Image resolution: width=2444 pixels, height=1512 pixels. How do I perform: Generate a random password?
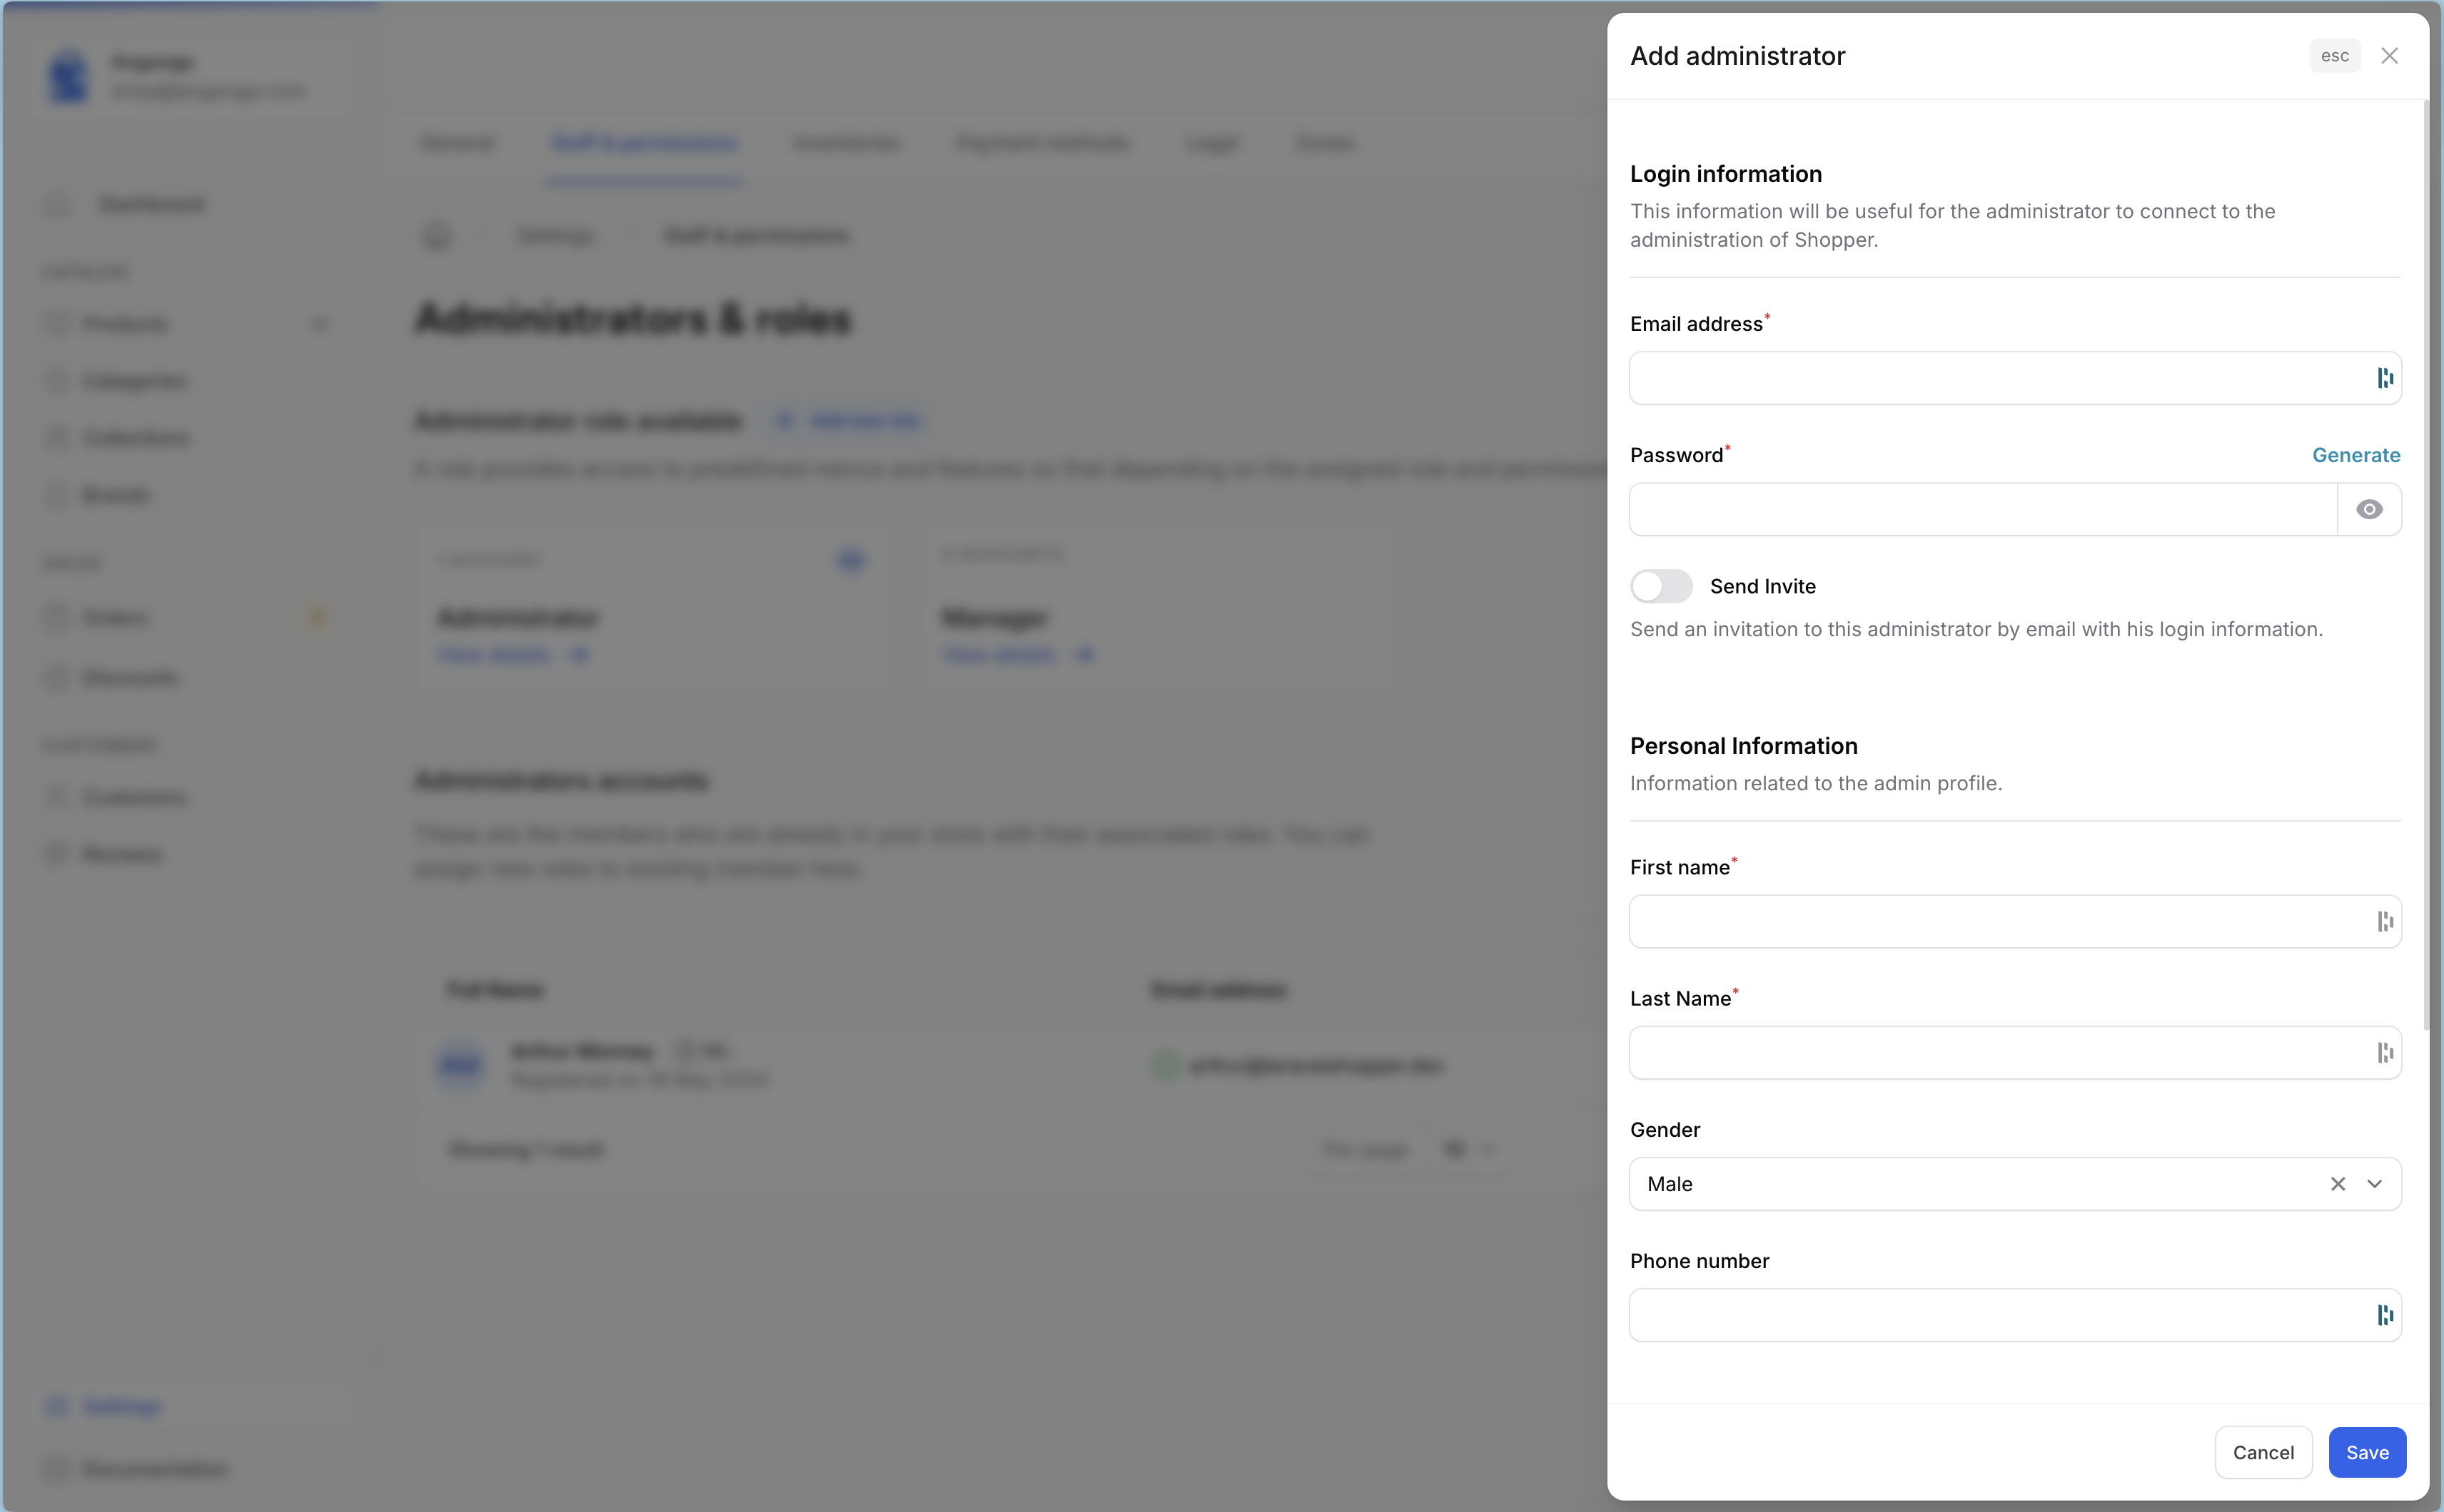coord(2355,455)
